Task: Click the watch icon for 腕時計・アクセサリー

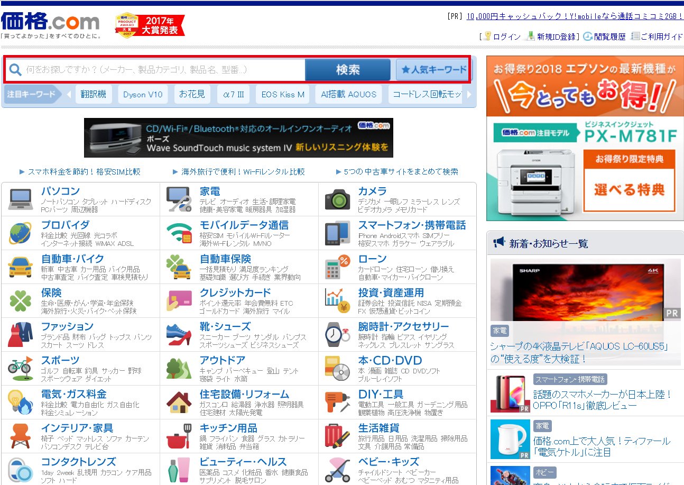Action: 338,335
